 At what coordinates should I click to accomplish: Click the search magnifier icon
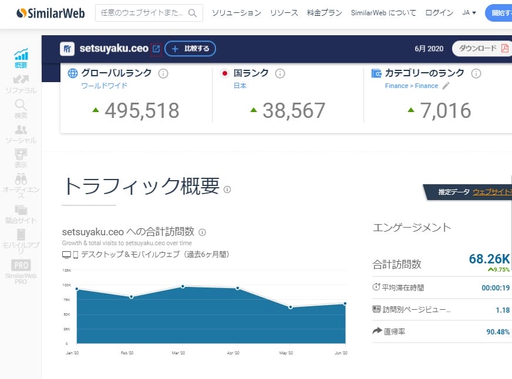(193, 13)
